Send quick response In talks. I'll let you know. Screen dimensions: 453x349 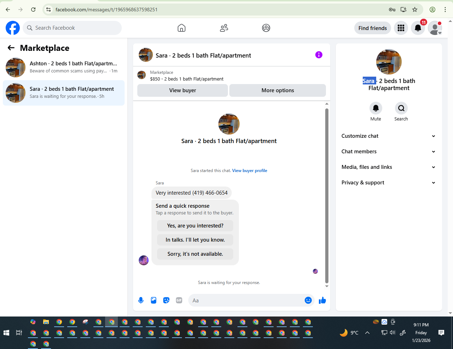pos(195,240)
